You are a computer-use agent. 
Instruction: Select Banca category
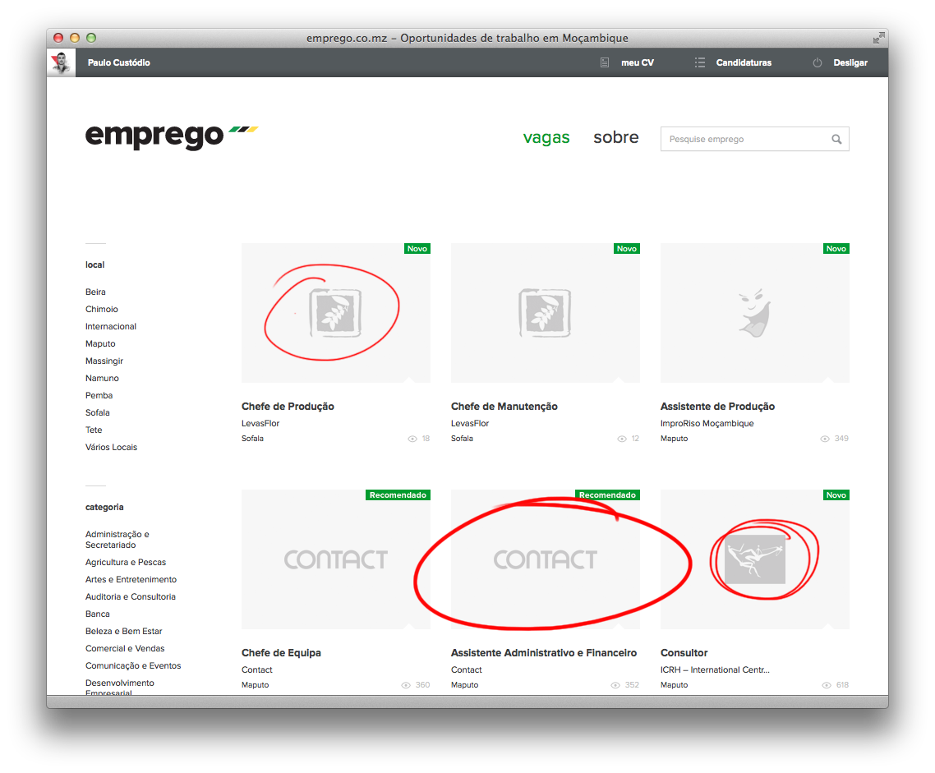[97, 614]
